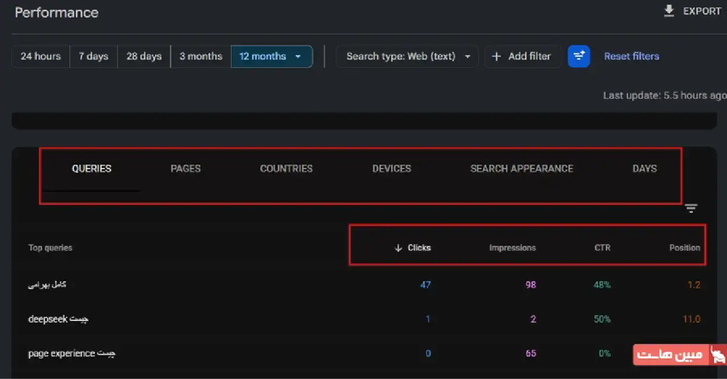
Task: Select the query row containing deepseek
Action: tap(364, 319)
